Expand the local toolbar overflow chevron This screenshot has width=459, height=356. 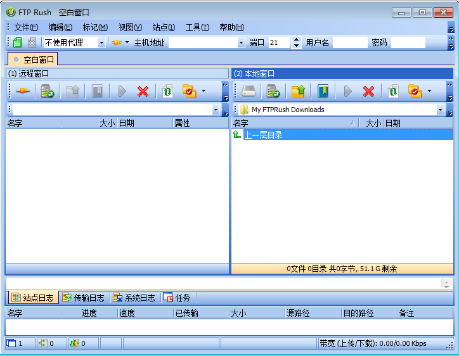[x=450, y=91]
